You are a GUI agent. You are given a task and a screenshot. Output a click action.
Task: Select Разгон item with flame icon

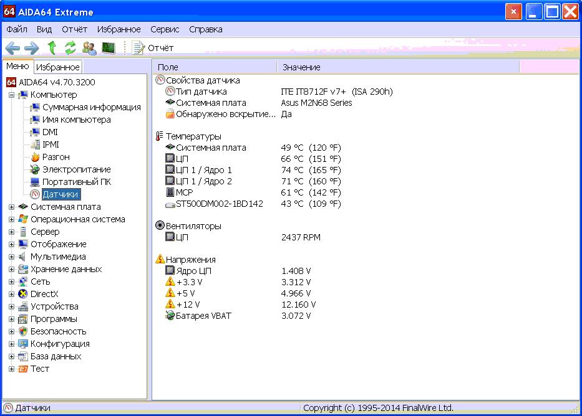click(x=56, y=157)
